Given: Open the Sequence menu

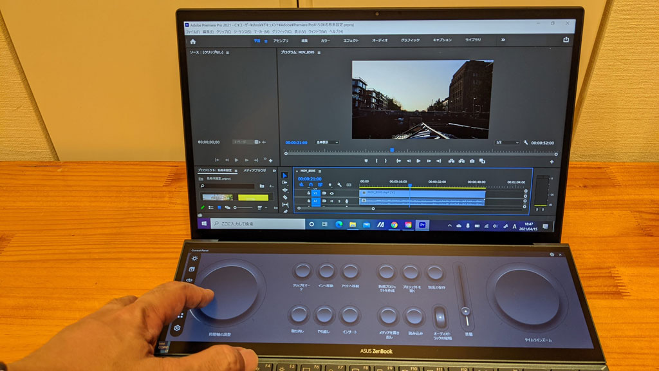Looking at the screenshot, I should click(242, 32).
